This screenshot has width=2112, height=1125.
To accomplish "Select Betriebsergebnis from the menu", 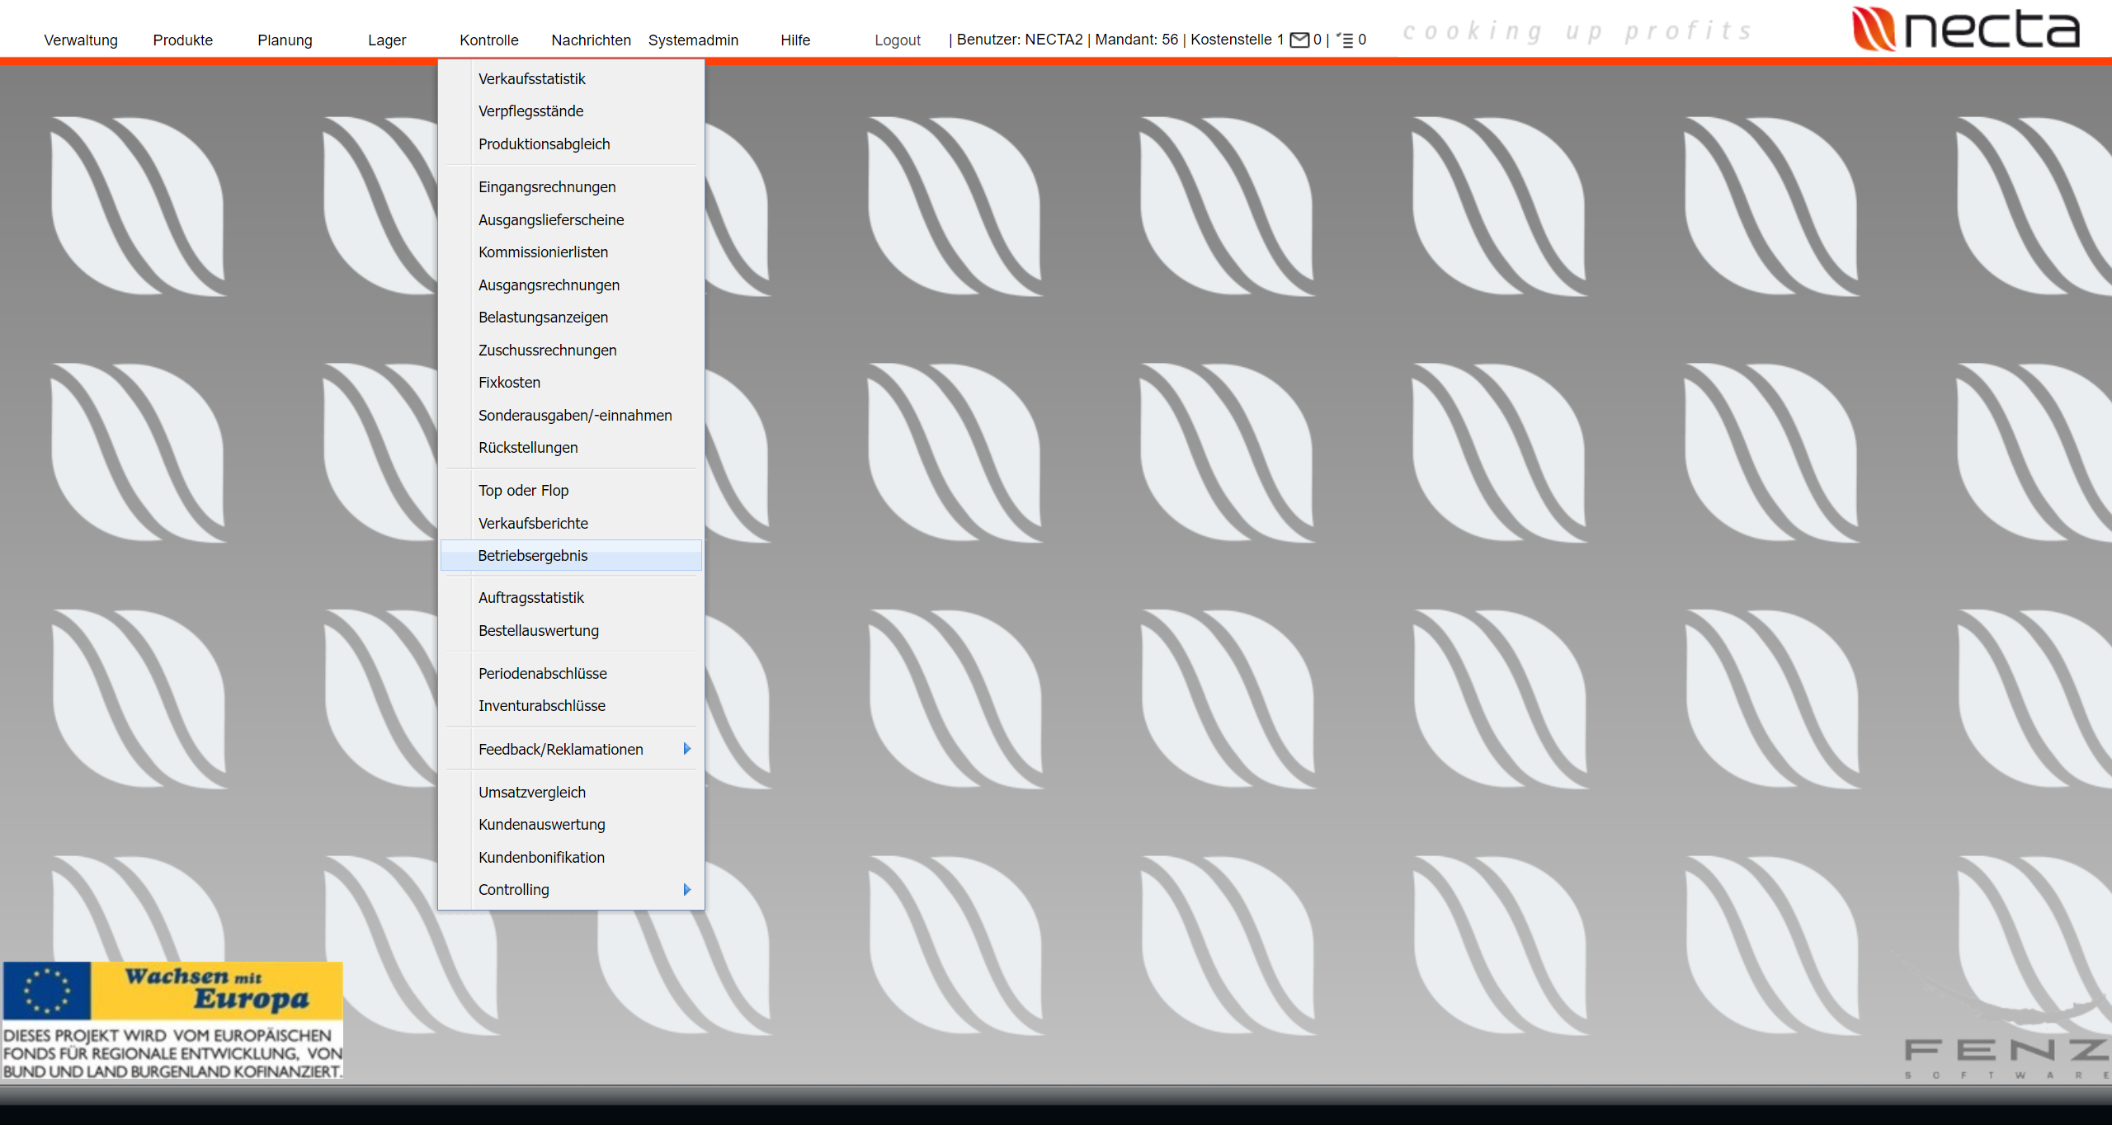I will (533, 555).
